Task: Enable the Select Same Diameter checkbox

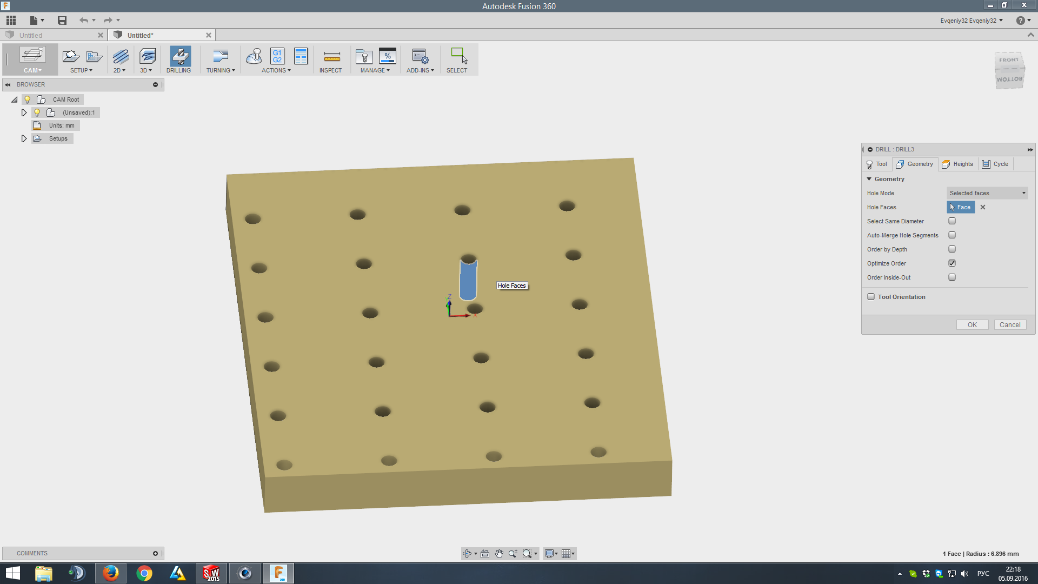Action: coord(952,221)
